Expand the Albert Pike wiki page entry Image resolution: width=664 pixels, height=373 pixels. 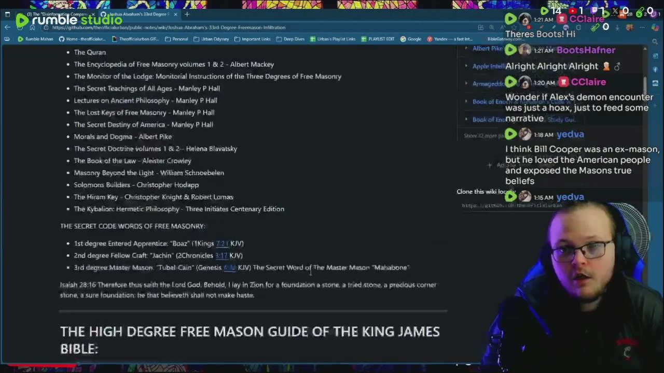coord(466,49)
